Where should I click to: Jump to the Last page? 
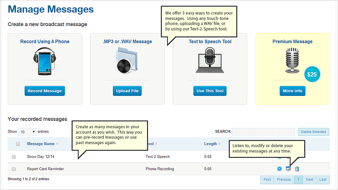(x=323, y=180)
